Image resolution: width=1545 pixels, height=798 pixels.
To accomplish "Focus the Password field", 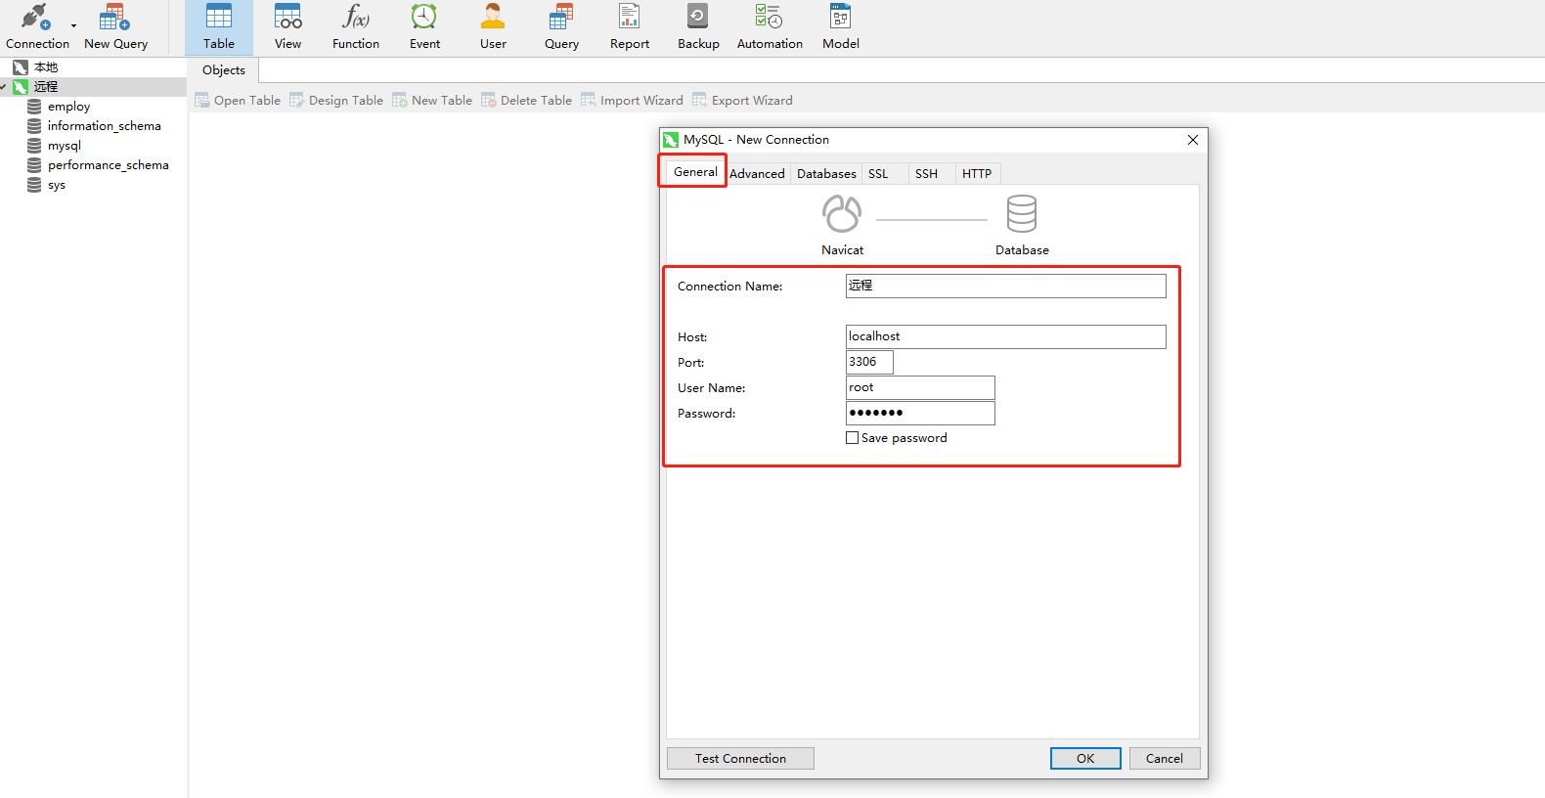I will [x=920, y=413].
